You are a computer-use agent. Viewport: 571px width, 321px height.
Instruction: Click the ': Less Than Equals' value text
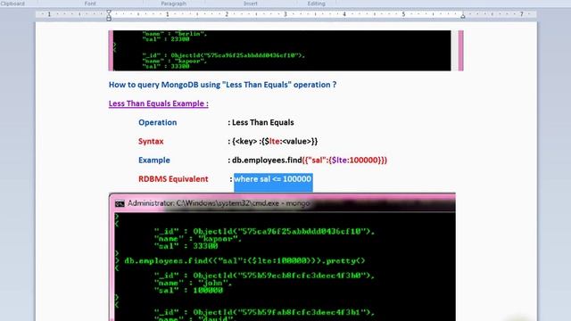coord(261,123)
